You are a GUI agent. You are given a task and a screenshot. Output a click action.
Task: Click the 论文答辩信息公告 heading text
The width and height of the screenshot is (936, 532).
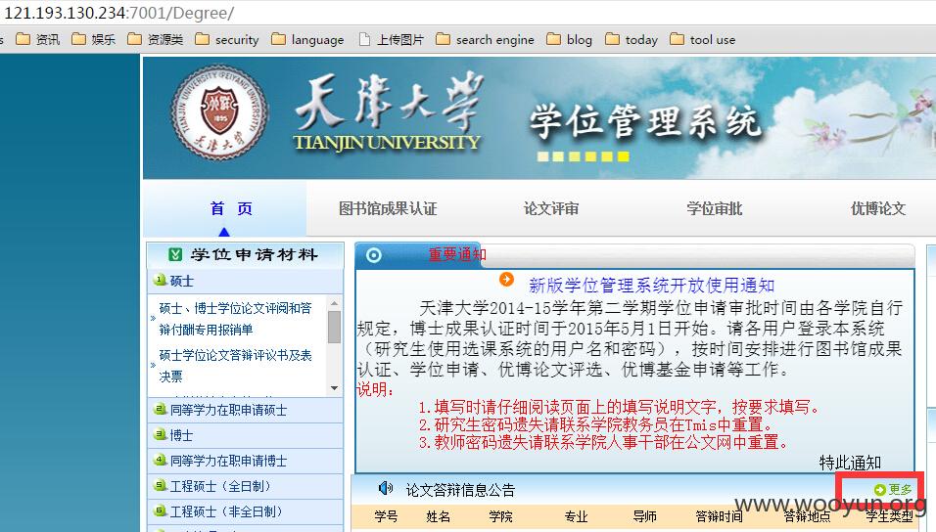coord(460,490)
